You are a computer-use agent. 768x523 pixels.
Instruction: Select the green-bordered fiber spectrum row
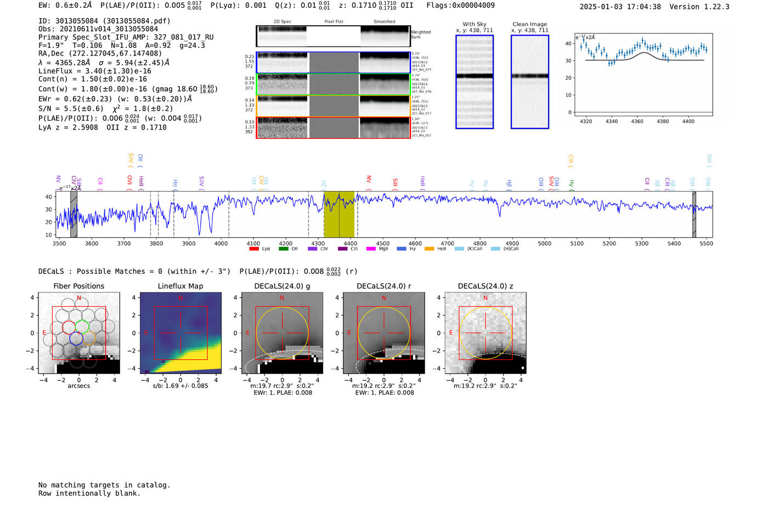coord(333,85)
